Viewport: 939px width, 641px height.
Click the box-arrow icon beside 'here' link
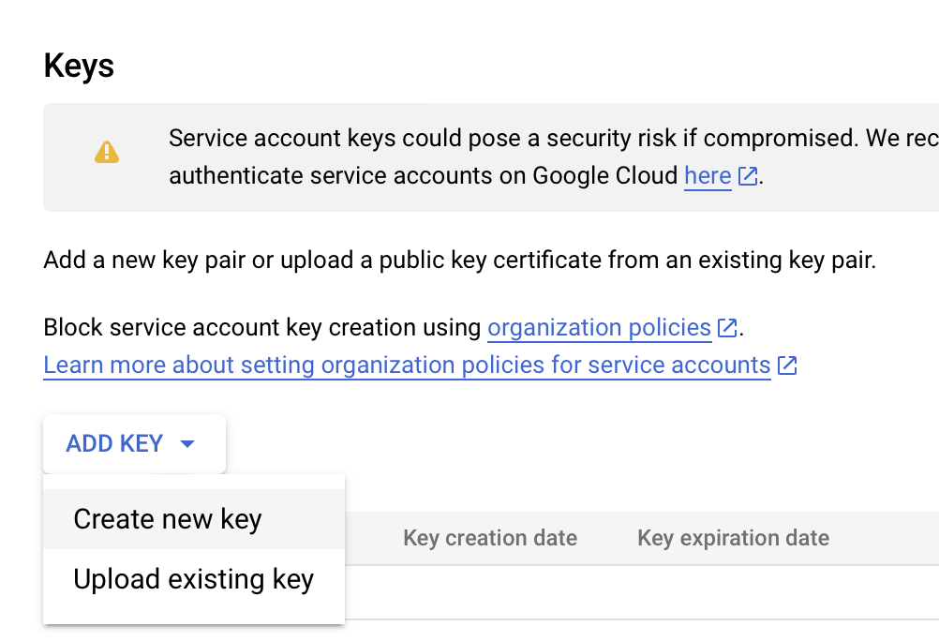pyautogui.click(x=747, y=176)
